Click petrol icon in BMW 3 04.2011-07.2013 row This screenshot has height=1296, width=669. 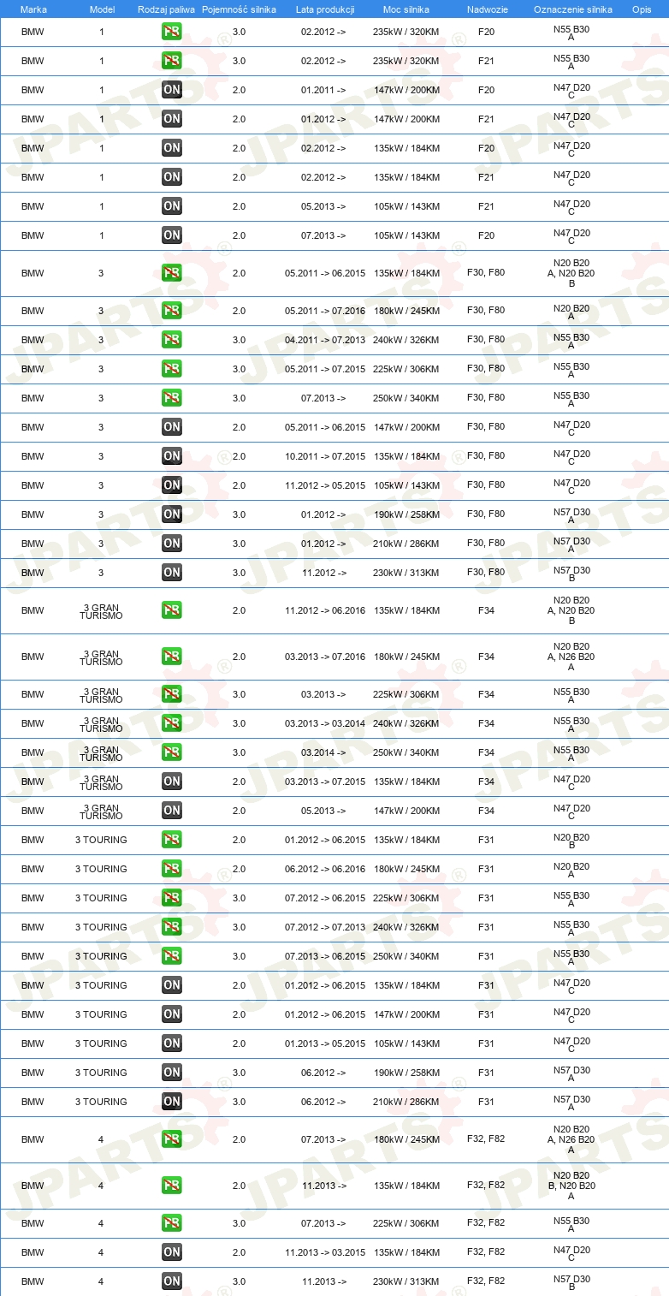click(x=172, y=340)
